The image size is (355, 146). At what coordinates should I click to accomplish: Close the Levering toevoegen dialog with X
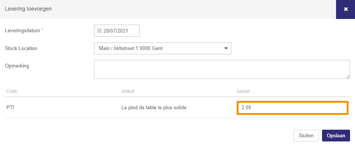click(346, 9)
